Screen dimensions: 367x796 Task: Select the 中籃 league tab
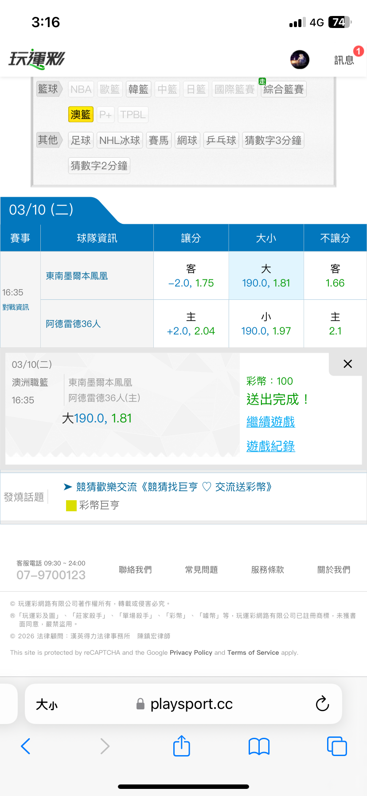(x=168, y=89)
